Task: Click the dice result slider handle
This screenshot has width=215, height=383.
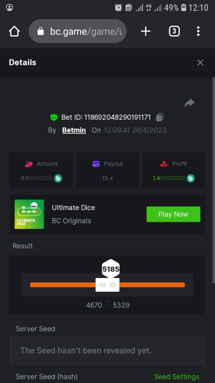Action: 107,285
